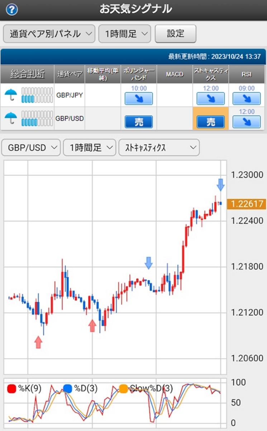The width and height of the screenshot is (267, 431).
Task: Click GBP/USD RSI down-arrow signal
Action: [x=247, y=122]
